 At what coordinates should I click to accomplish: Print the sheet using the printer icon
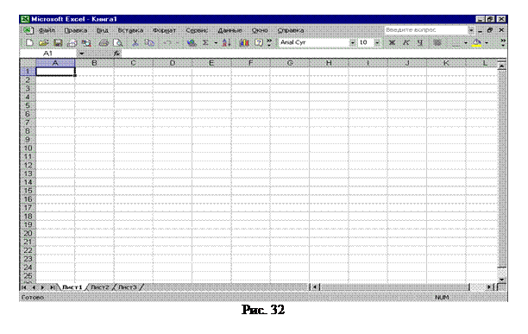(x=104, y=43)
